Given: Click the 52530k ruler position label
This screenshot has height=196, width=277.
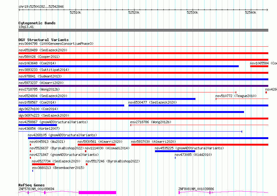Looking at the screenshot, I should coord(192,12).
